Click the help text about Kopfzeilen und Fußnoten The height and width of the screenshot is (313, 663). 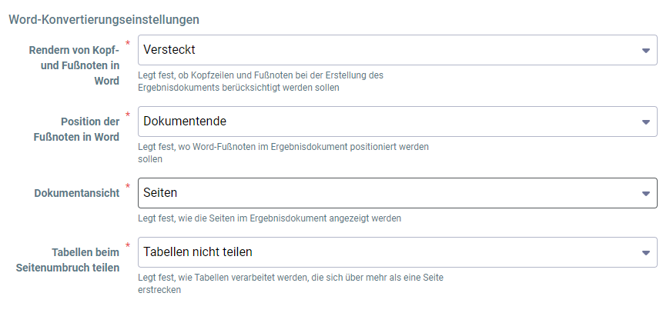tap(260, 82)
